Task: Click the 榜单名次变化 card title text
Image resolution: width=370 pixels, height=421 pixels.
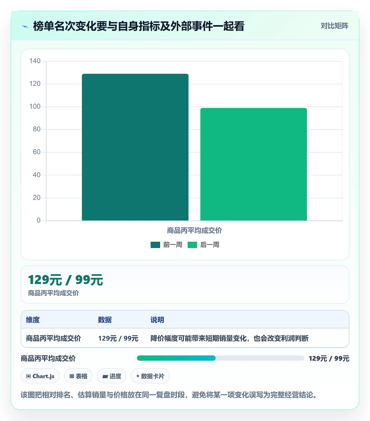Action: click(138, 26)
